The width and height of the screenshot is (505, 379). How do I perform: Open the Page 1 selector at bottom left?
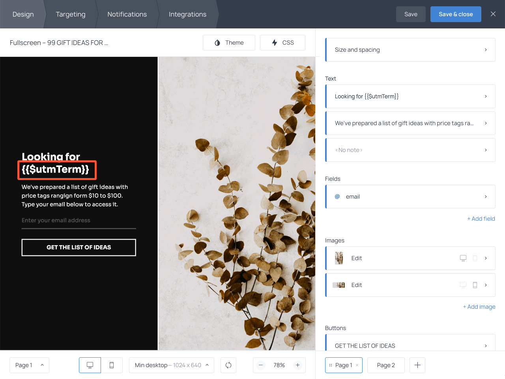point(29,365)
